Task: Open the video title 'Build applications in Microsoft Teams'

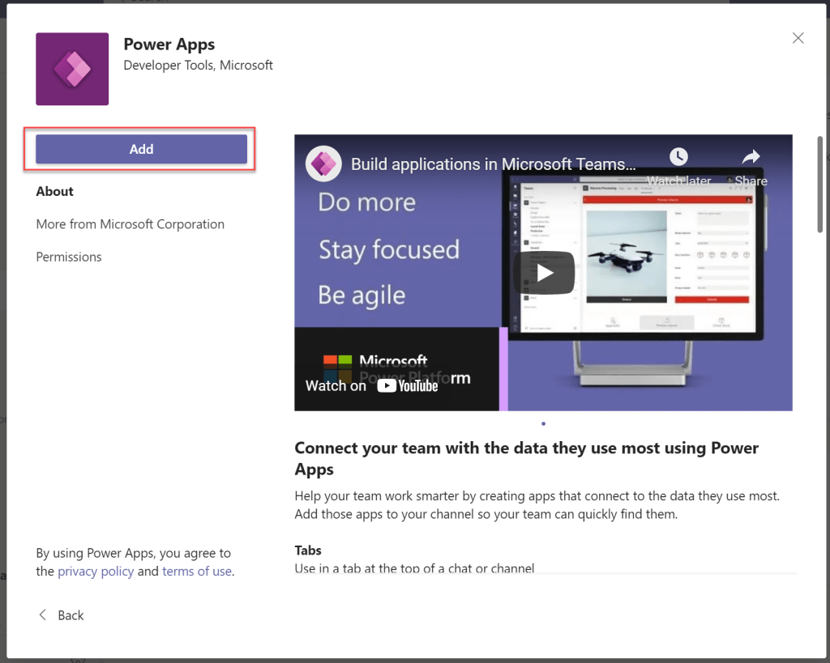Action: [493, 164]
